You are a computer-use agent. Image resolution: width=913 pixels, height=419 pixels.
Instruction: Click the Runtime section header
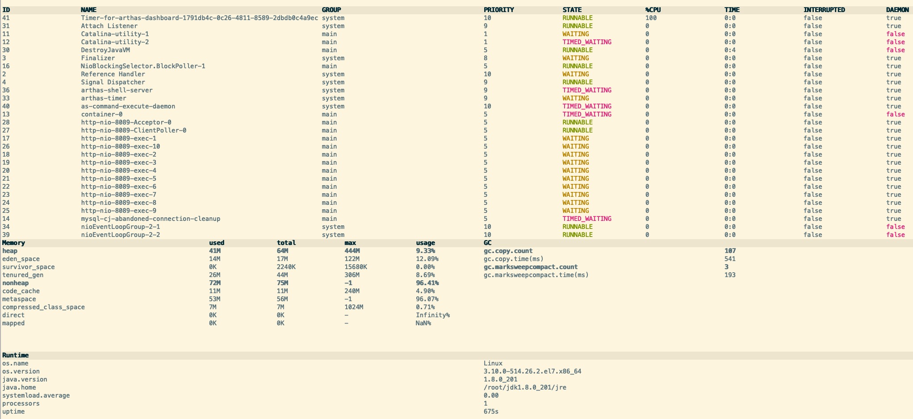click(15, 355)
